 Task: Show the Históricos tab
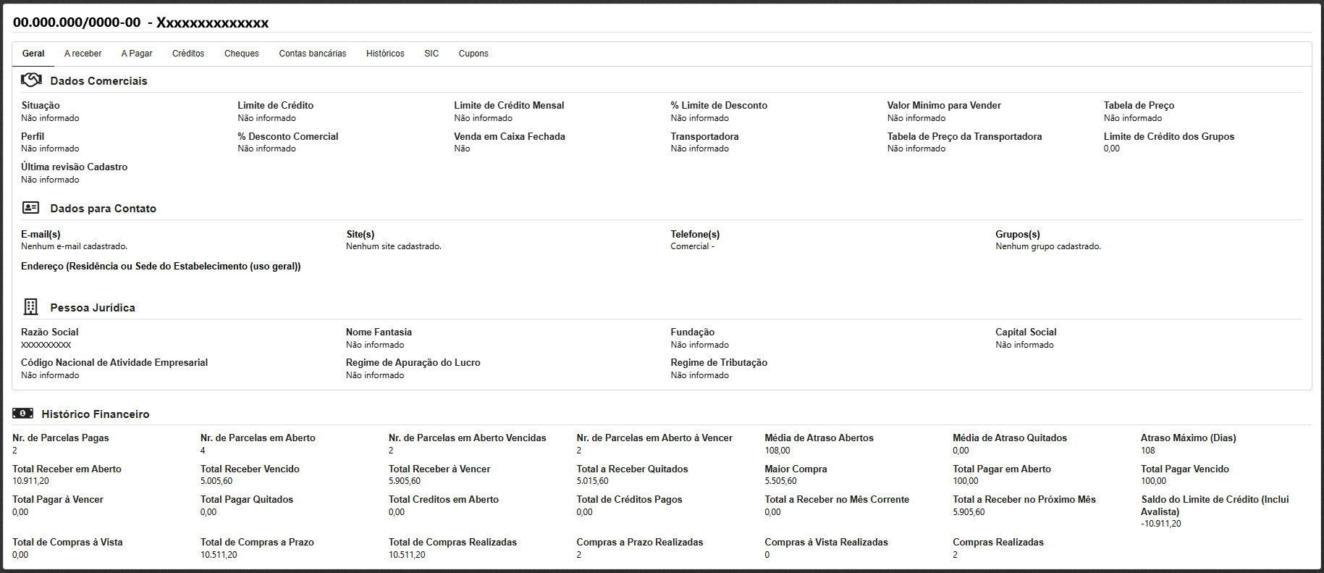(x=385, y=54)
